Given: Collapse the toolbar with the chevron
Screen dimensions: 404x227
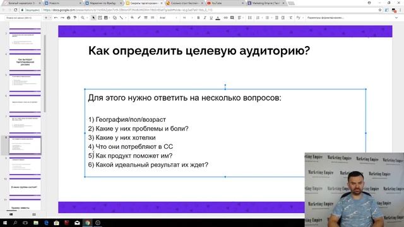Looking at the screenshot, I should tap(396, 18).
